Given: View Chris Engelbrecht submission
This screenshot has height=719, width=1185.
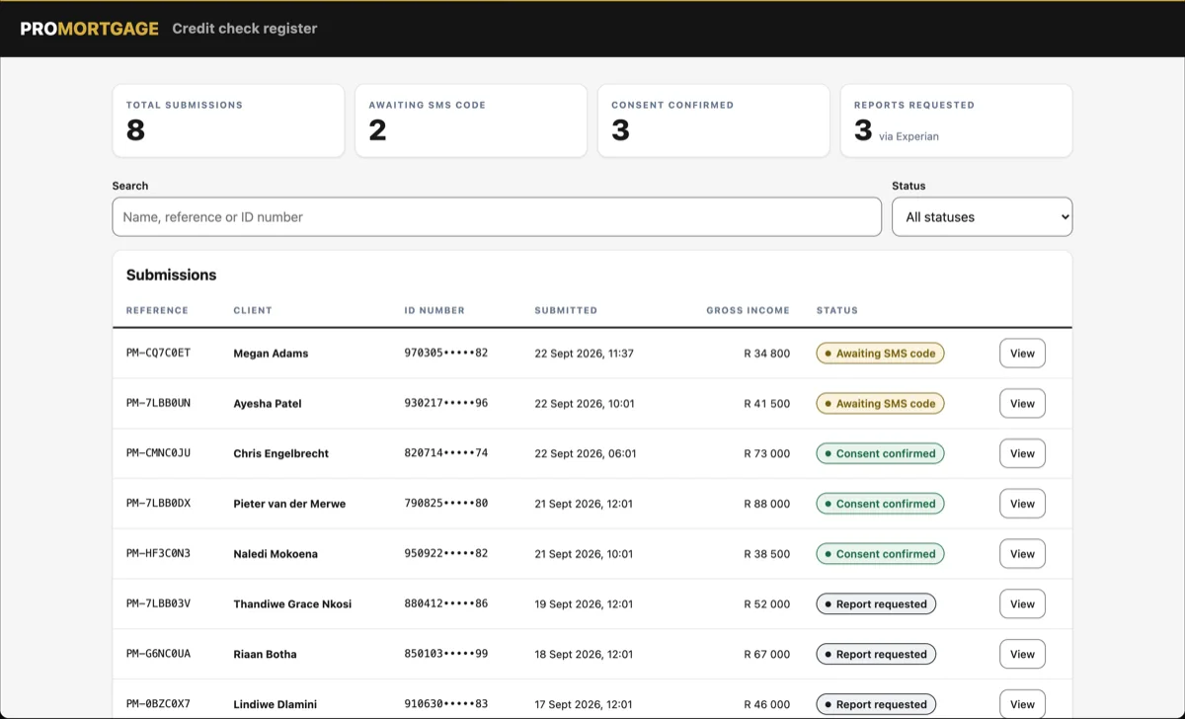Looking at the screenshot, I should [1022, 453].
